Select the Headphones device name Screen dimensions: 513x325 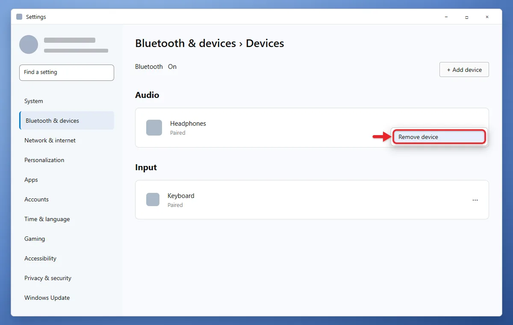tap(188, 124)
